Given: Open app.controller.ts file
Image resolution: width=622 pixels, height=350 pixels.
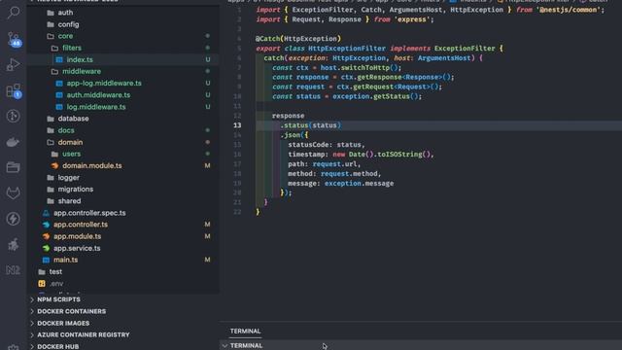Looking at the screenshot, I should (x=81, y=225).
